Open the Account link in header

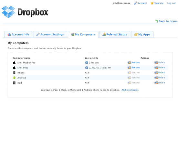pos(142,3)
